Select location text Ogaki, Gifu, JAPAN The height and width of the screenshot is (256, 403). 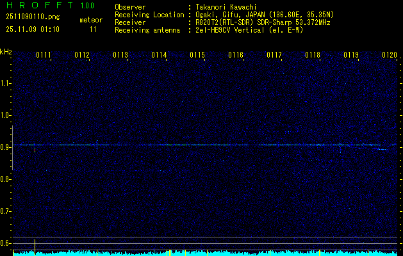click(230, 15)
